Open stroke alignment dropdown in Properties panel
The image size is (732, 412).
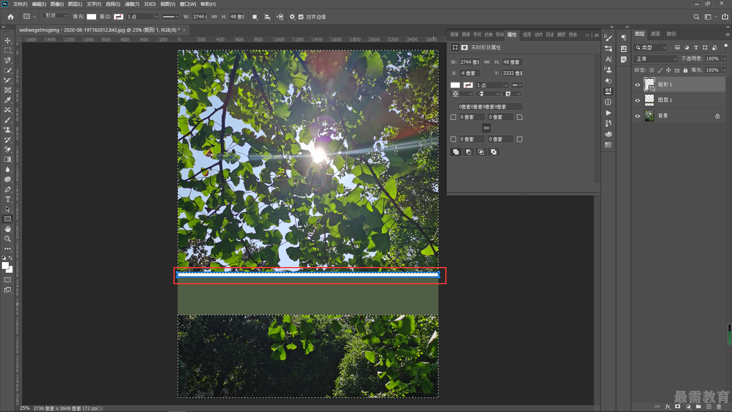click(462, 94)
